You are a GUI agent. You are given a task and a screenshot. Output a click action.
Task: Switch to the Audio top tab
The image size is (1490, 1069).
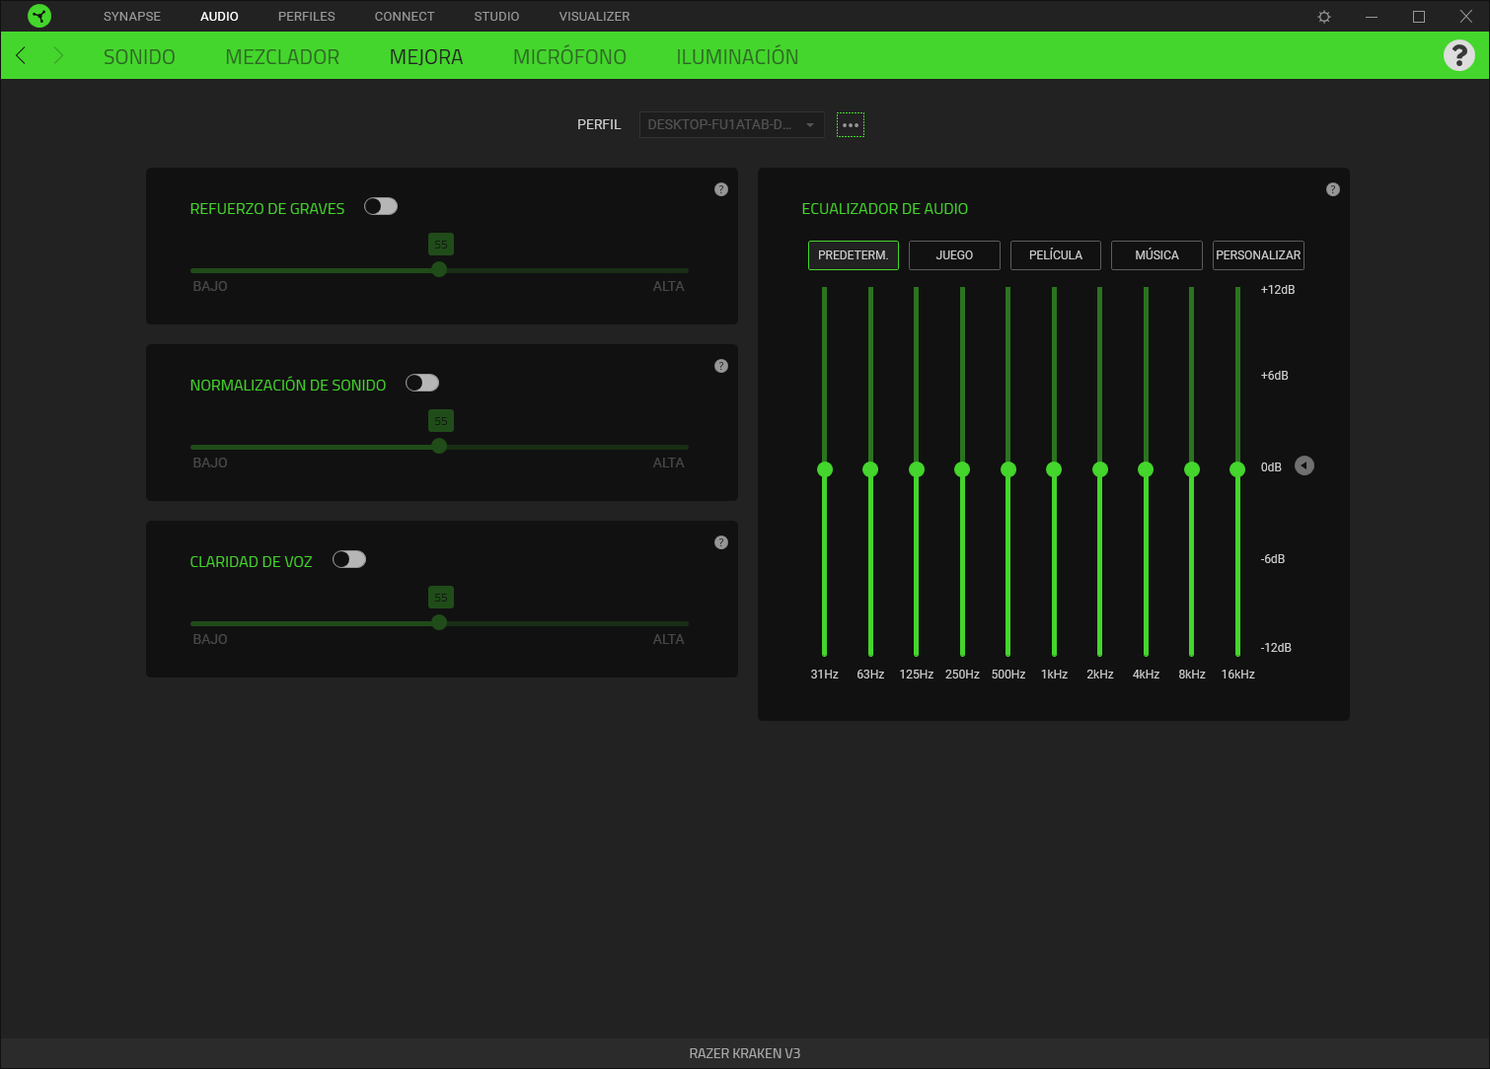[219, 17]
